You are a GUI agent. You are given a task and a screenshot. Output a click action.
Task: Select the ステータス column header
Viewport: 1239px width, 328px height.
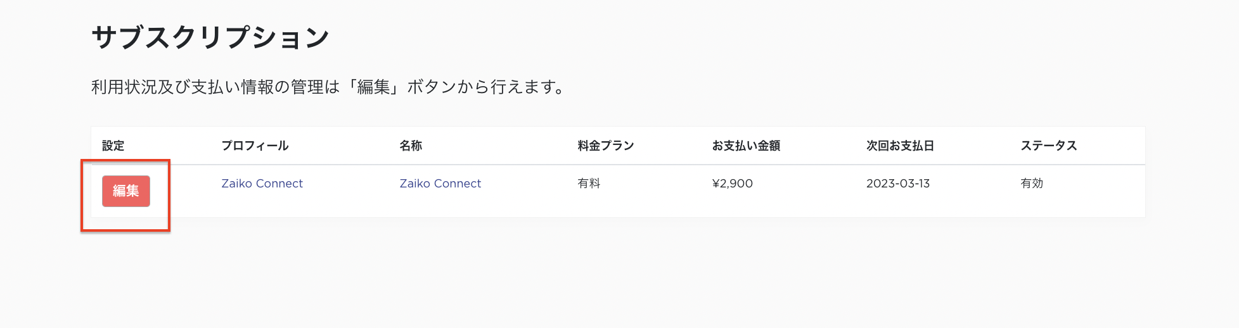tap(1048, 146)
